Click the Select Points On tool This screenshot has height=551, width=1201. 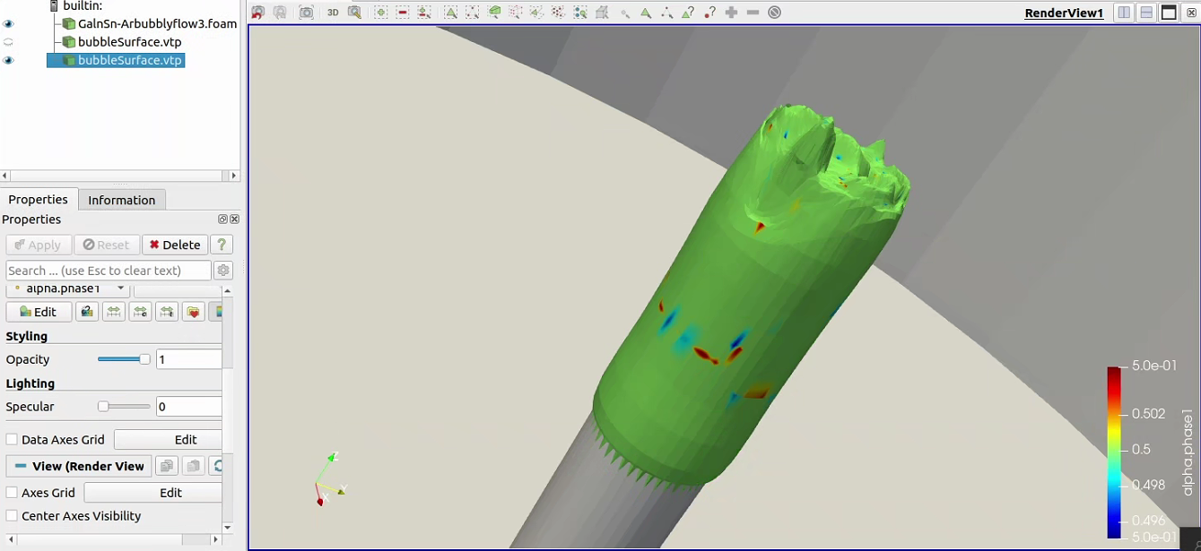(x=473, y=13)
